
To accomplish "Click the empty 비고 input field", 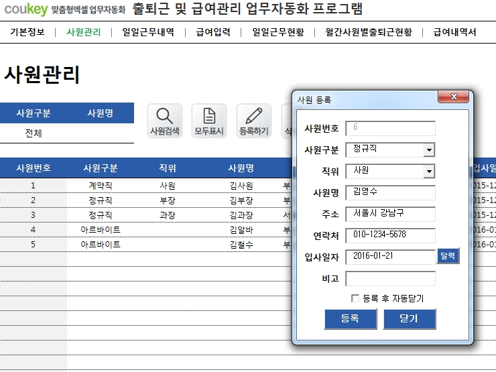I will [390, 278].
